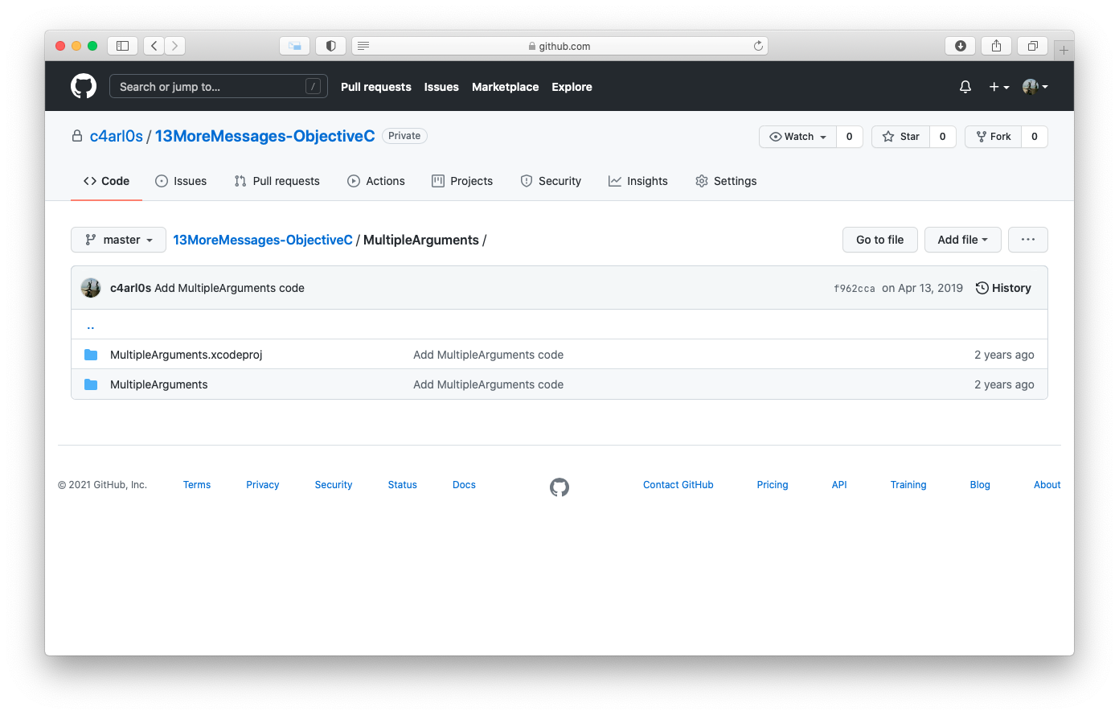Open the Pricing footer link
Viewport: 1119px width, 715px height.
pyautogui.click(x=773, y=485)
